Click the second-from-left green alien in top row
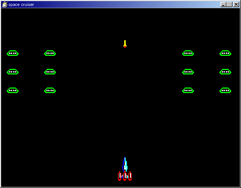Viewport: 241px width, 188px height. coord(50,53)
